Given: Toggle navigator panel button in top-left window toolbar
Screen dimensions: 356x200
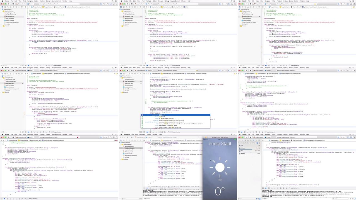Looking at the screenshot, I should tap(110, 4).
